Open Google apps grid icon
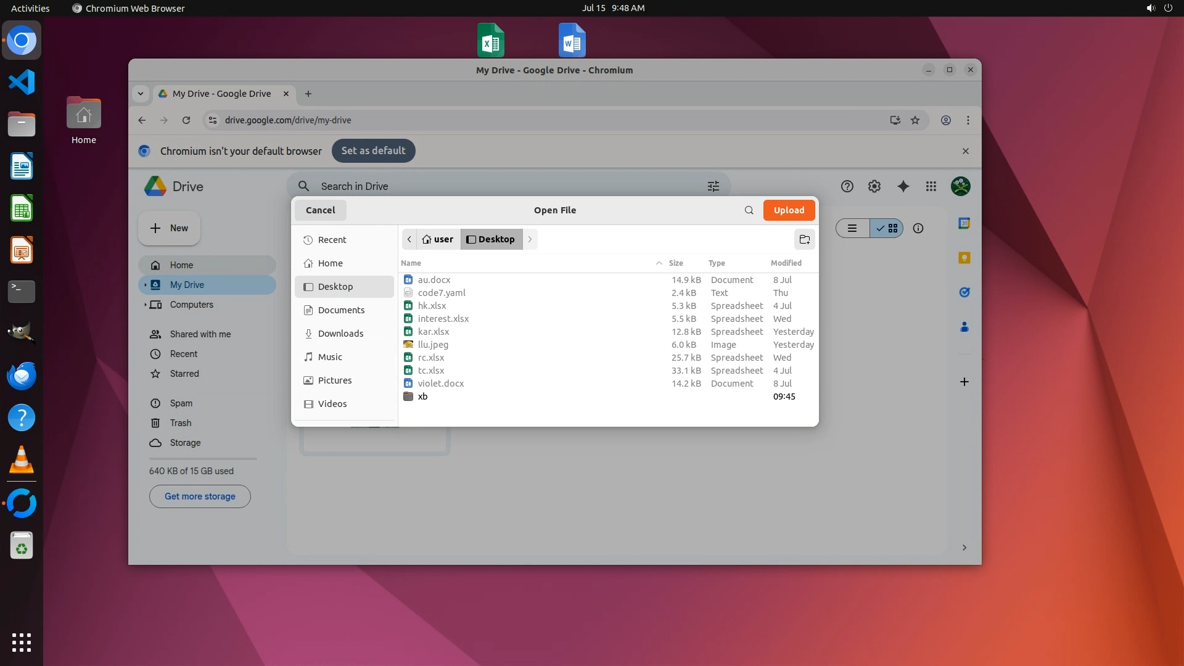The width and height of the screenshot is (1184, 666). tap(931, 186)
